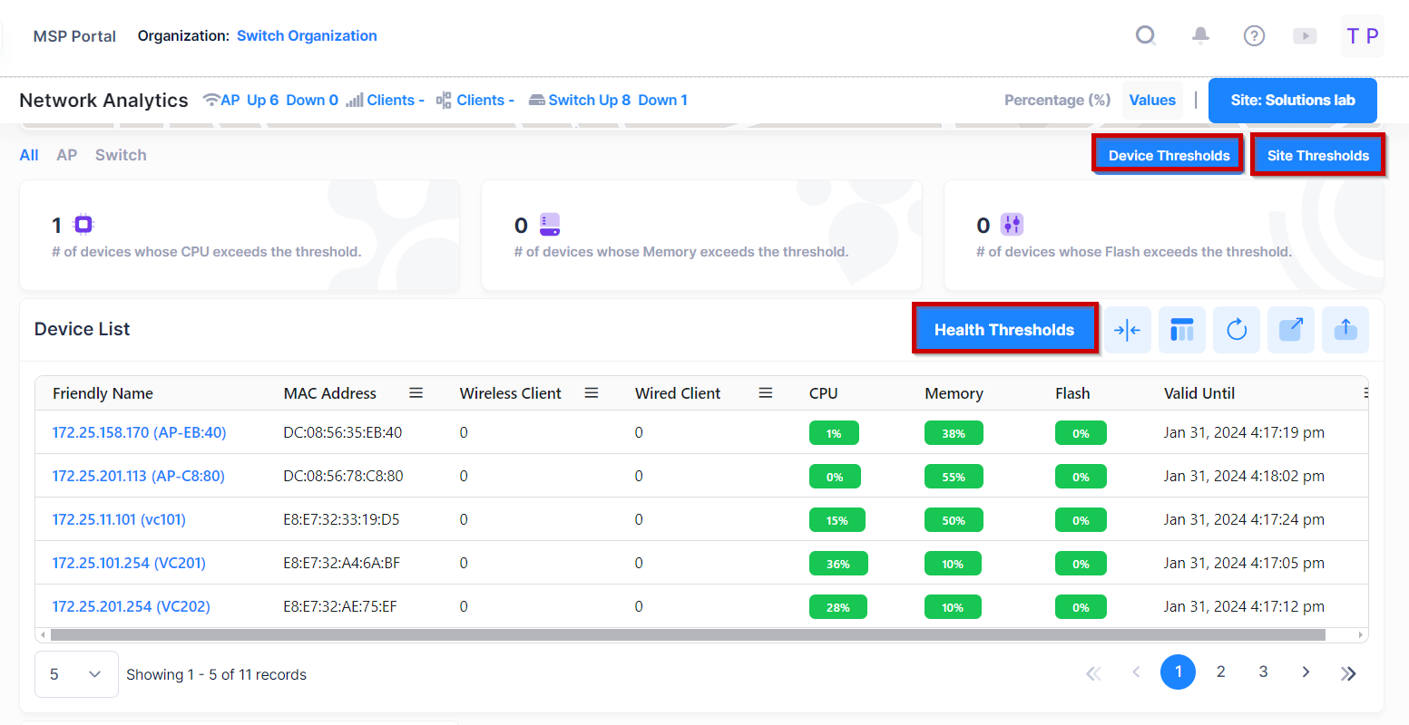The height and width of the screenshot is (725, 1409).
Task: Open the notifications bell
Action: [x=1200, y=35]
